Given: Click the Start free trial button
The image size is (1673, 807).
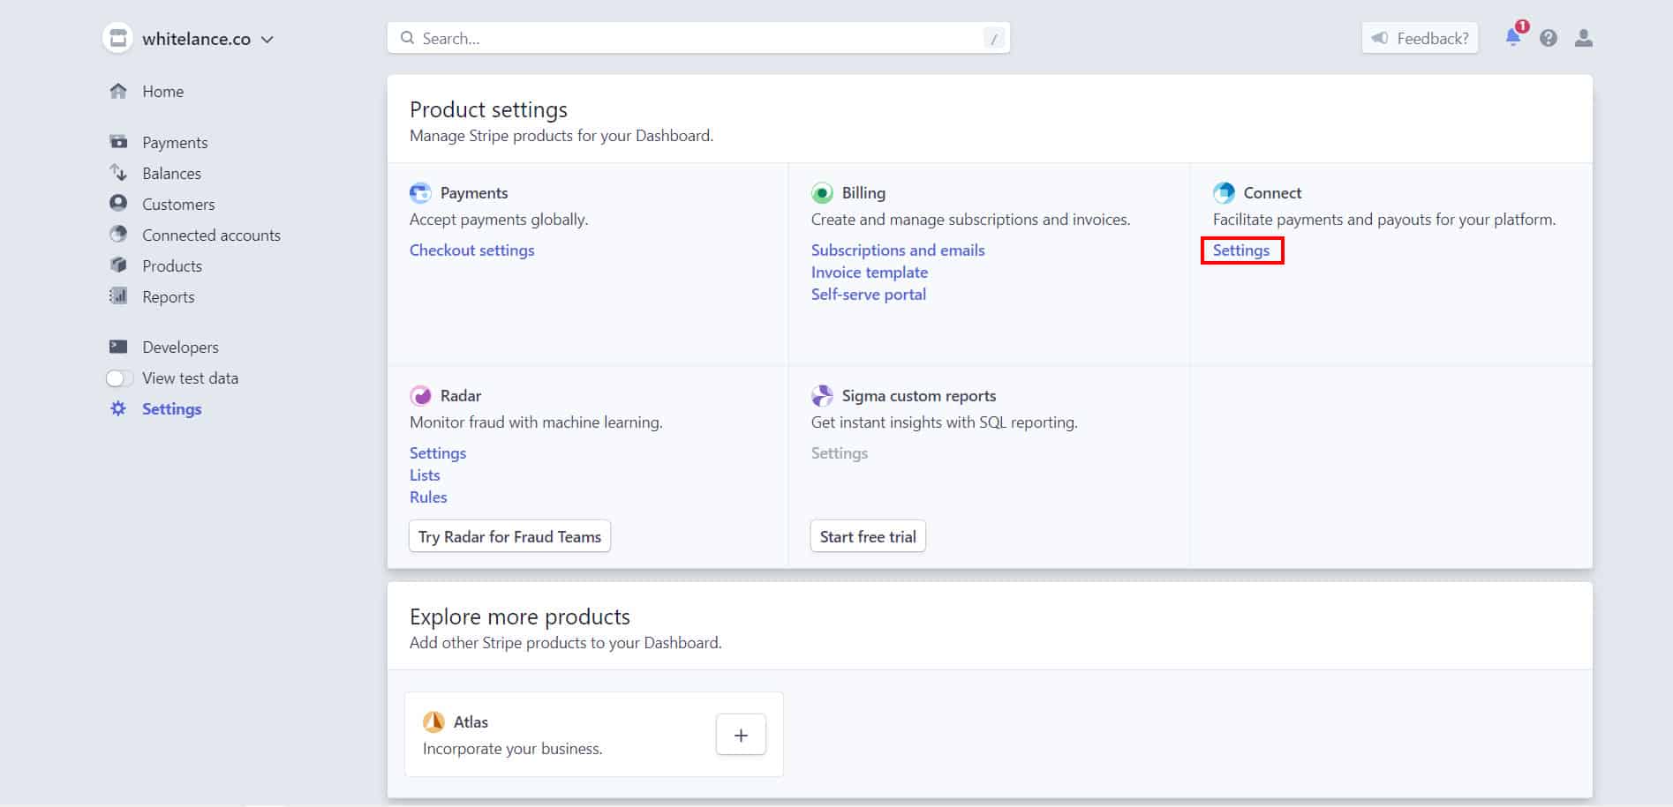Looking at the screenshot, I should (x=868, y=536).
